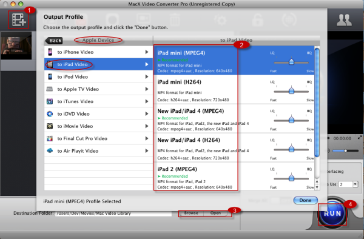Click the fullscreen expand icon in preview

(x=360, y=138)
